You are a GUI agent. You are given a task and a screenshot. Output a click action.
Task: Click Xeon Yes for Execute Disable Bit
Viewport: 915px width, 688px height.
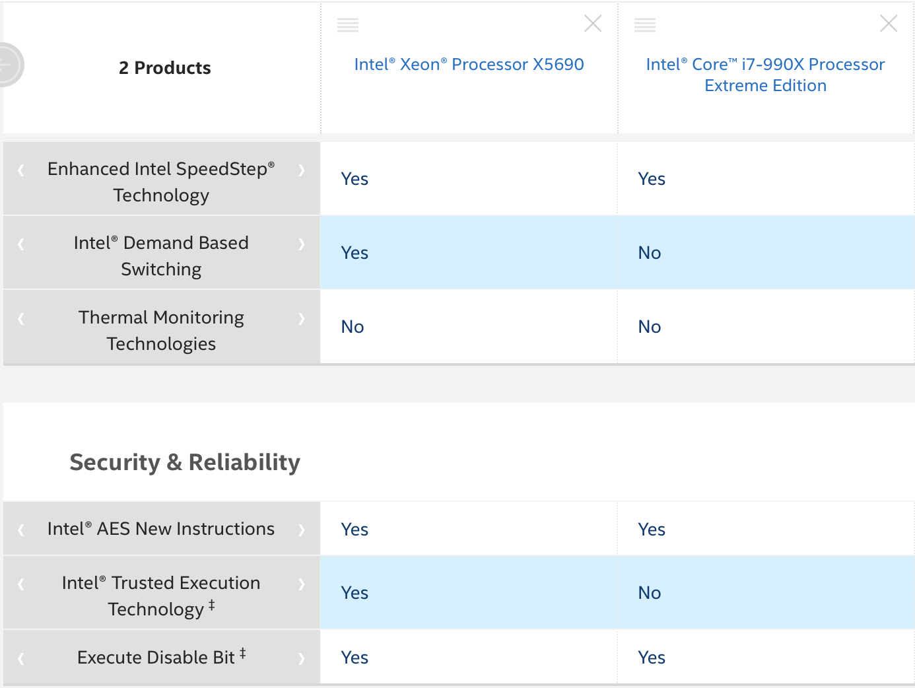(x=355, y=658)
